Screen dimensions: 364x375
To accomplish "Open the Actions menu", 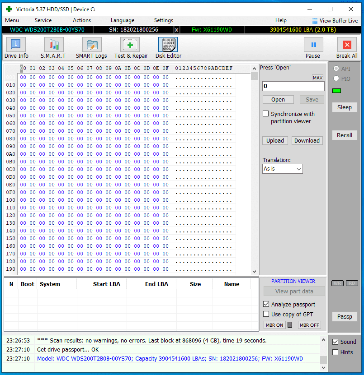I will tap(82, 20).
